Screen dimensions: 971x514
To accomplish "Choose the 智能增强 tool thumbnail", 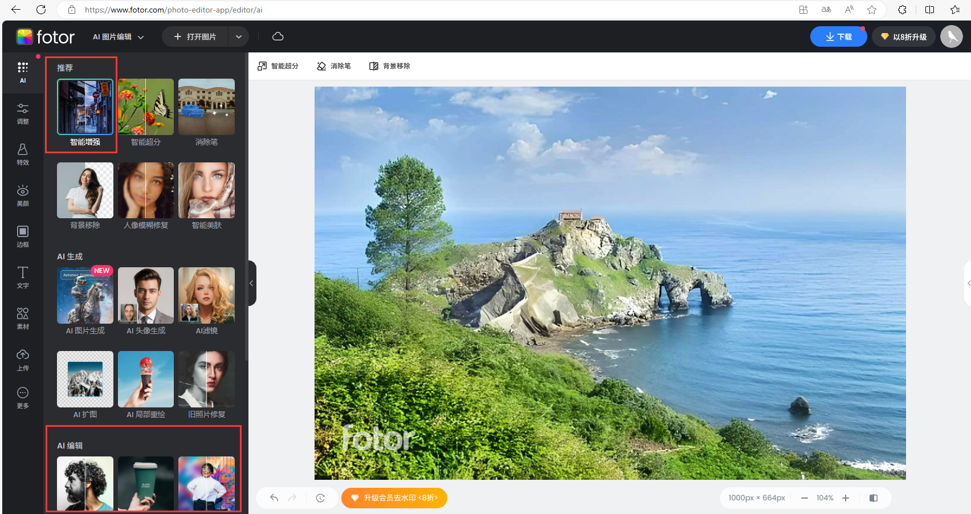I will pos(85,107).
